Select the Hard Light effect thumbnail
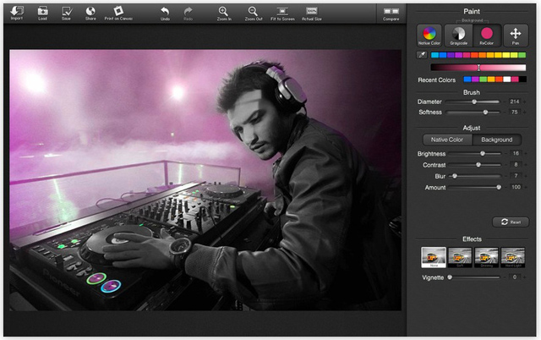The height and width of the screenshot is (340, 541). (x=513, y=257)
